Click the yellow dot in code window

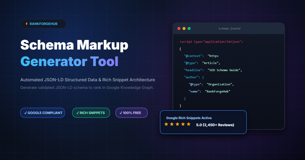184,29
